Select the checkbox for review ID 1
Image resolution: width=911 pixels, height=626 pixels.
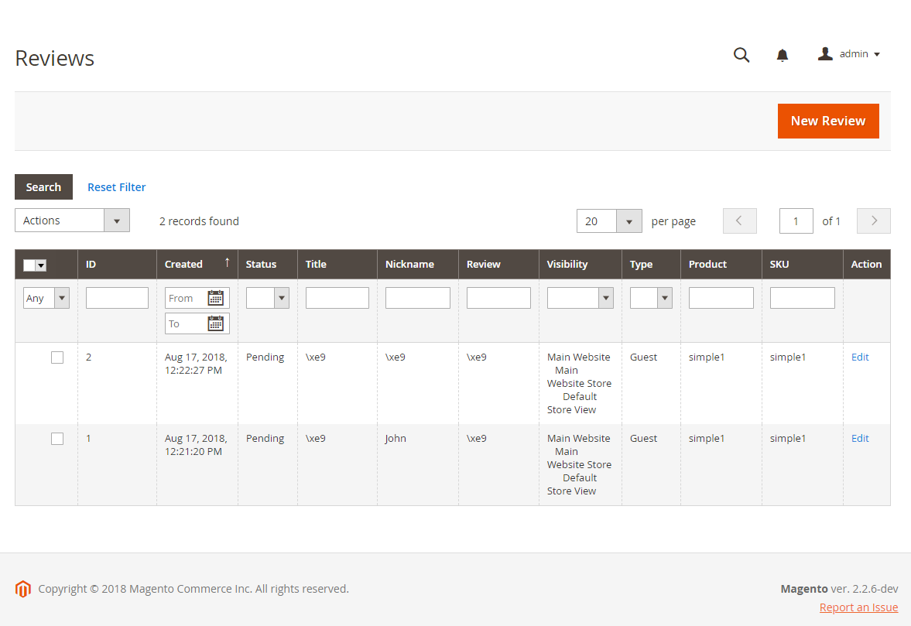tap(57, 438)
